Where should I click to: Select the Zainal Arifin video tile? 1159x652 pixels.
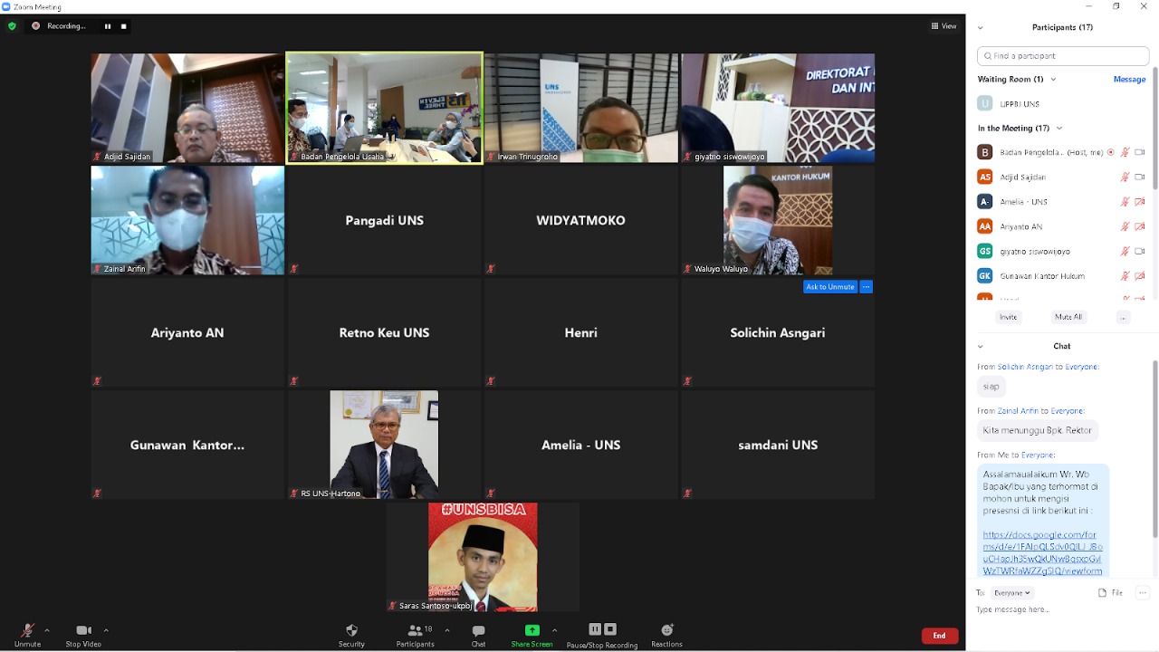187,220
